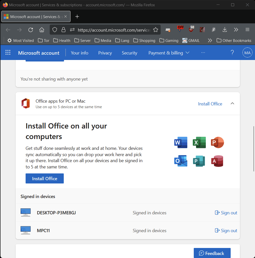Click the Office logo icon
Viewport: 255px width, 258px height.
tap(26, 103)
